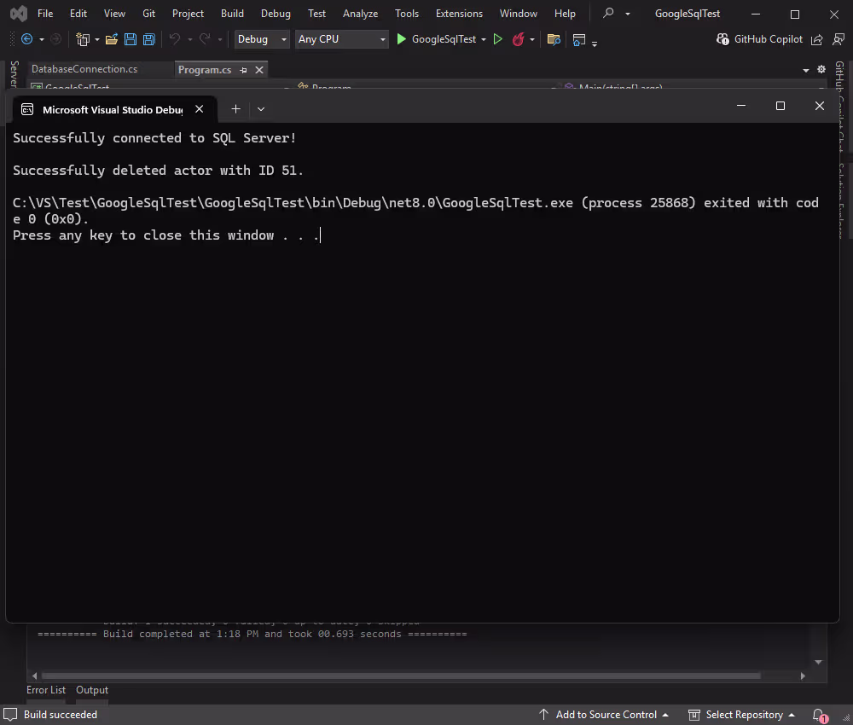Open the Git menu

(148, 13)
